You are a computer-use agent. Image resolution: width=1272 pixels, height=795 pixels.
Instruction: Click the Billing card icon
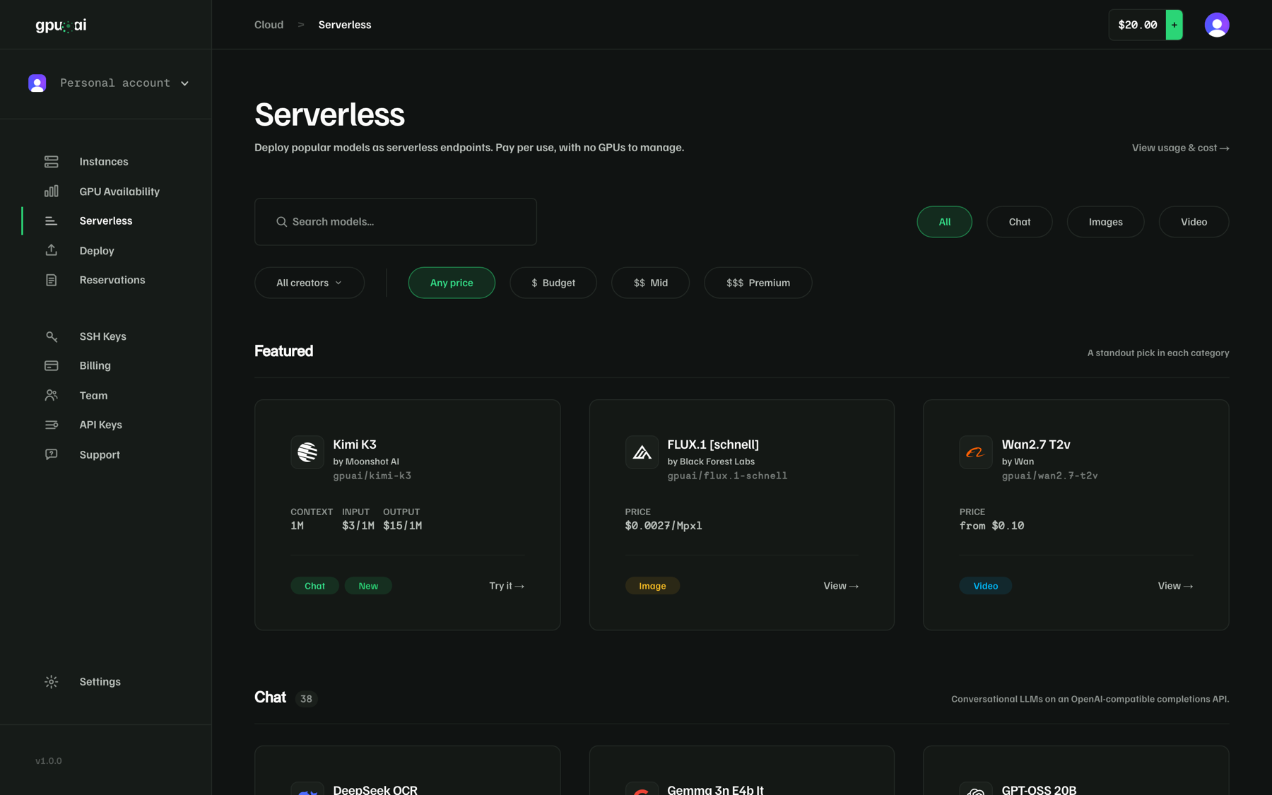[52, 365]
